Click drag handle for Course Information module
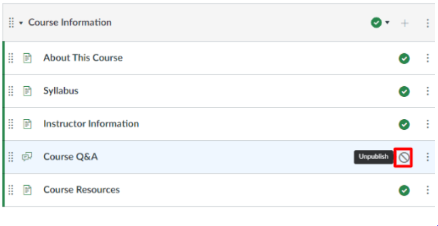The image size is (438, 226). coord(11,23)
